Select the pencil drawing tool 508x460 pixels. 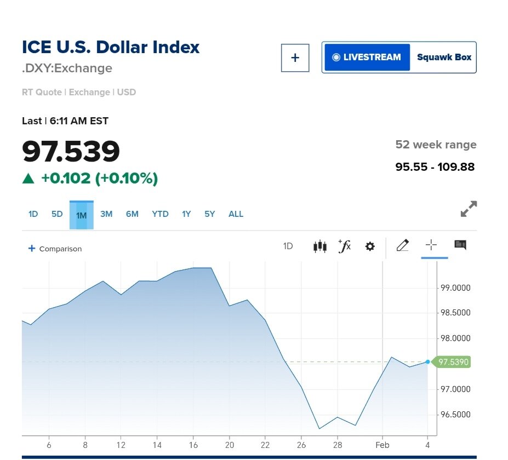(x=403, y=245)
